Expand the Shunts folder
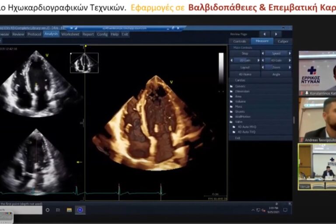The image size is (336, 224). [240, 112]
